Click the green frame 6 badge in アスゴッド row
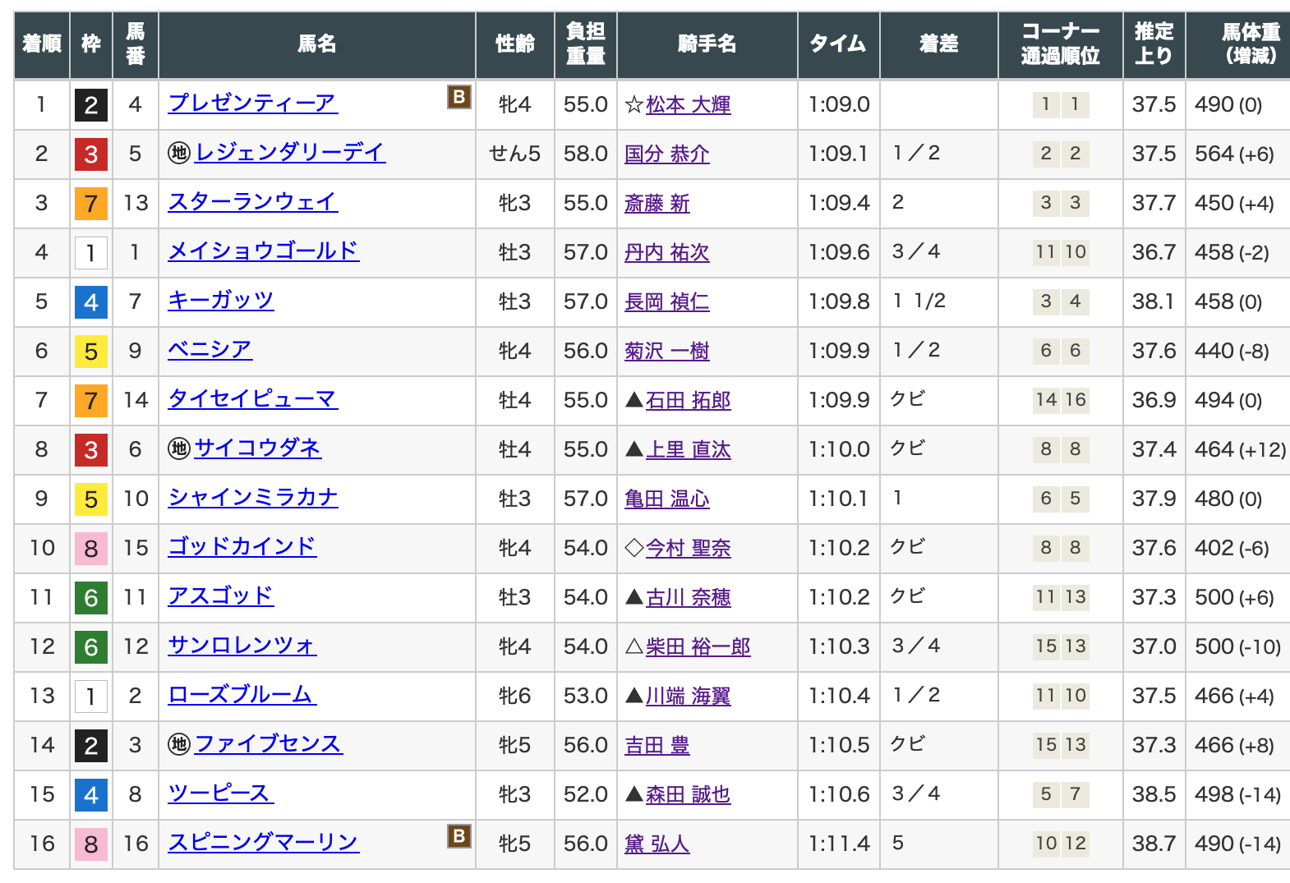 (91, 597)
